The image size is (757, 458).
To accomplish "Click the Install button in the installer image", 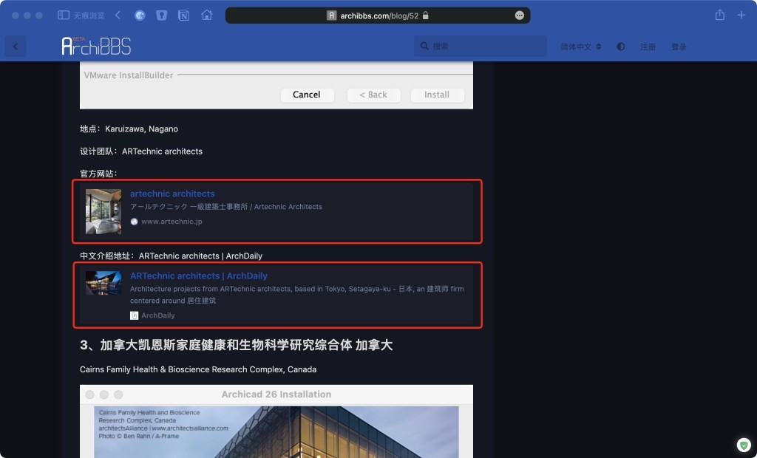I will click(437, 95).
